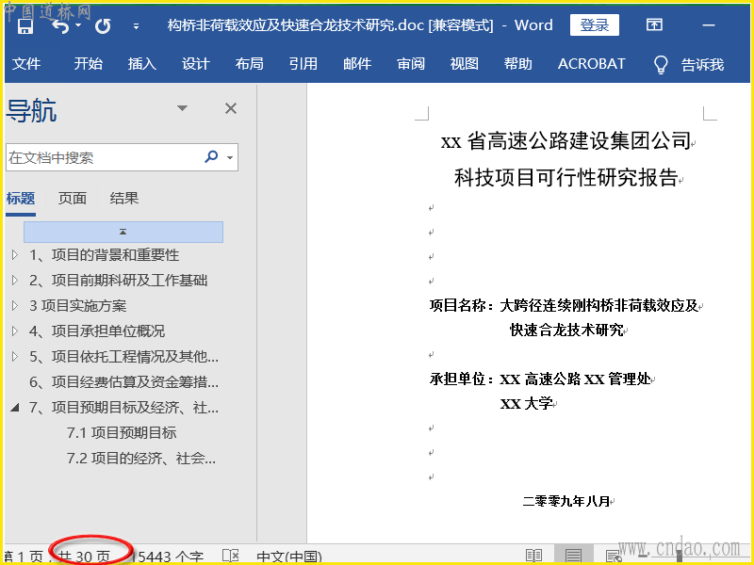
Task: Click the proofing check icon in status bar
Action: (x=231, y=556)
